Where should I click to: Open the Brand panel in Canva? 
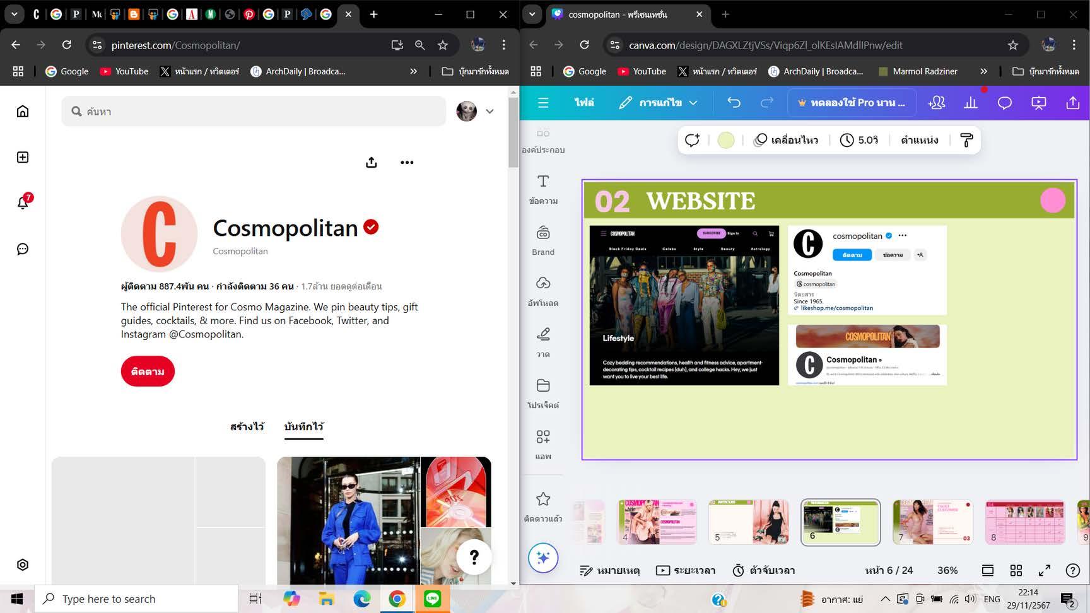tap(543, 240)
